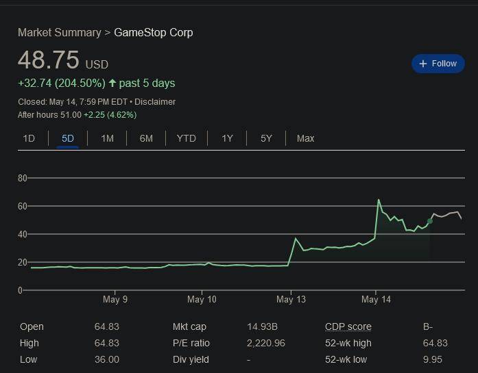Click the green closing-price dot on chart
The width and height of the screenshot is (478, 373).
(x=430, y=221)
